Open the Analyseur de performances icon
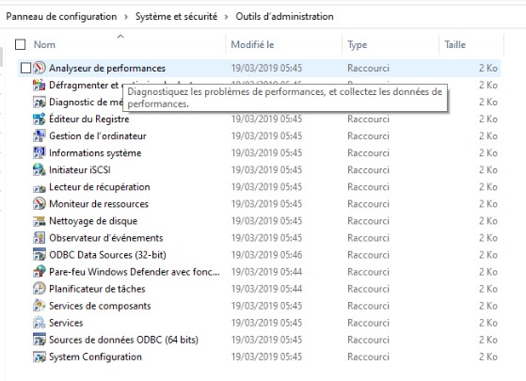Viewport: 526px width, 381px height. click(x=40, y=68)
